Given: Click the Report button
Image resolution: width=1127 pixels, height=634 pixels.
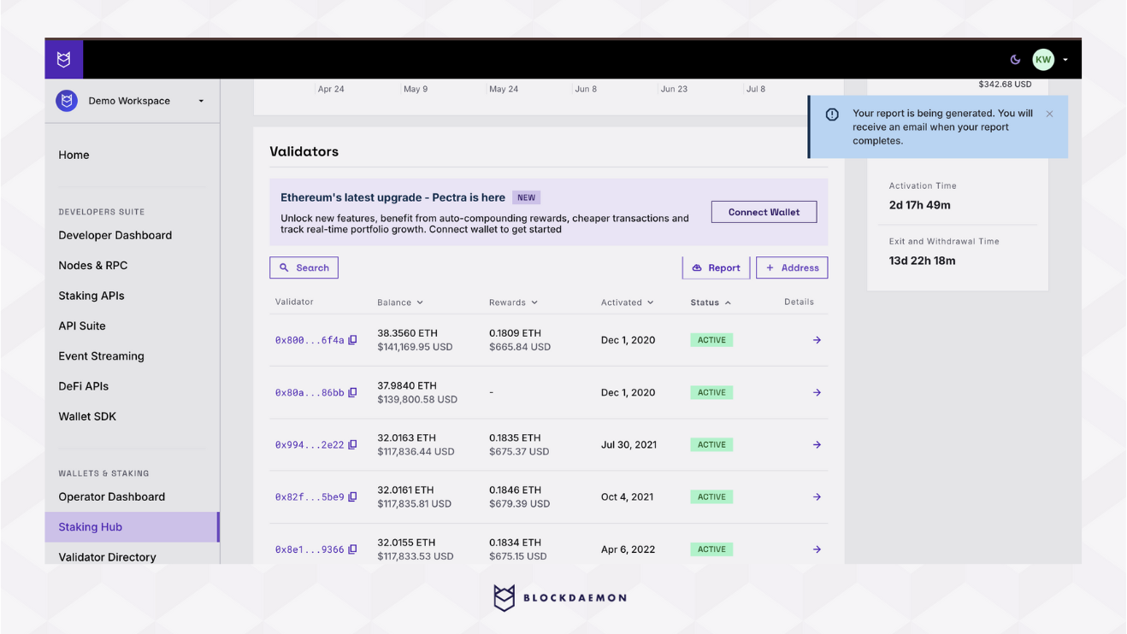Looking at the screenshot, I should pos(716,267).
